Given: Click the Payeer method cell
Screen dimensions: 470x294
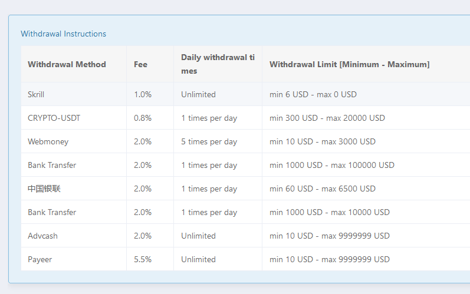Looking at the screenshot, I should pos(74,259).
